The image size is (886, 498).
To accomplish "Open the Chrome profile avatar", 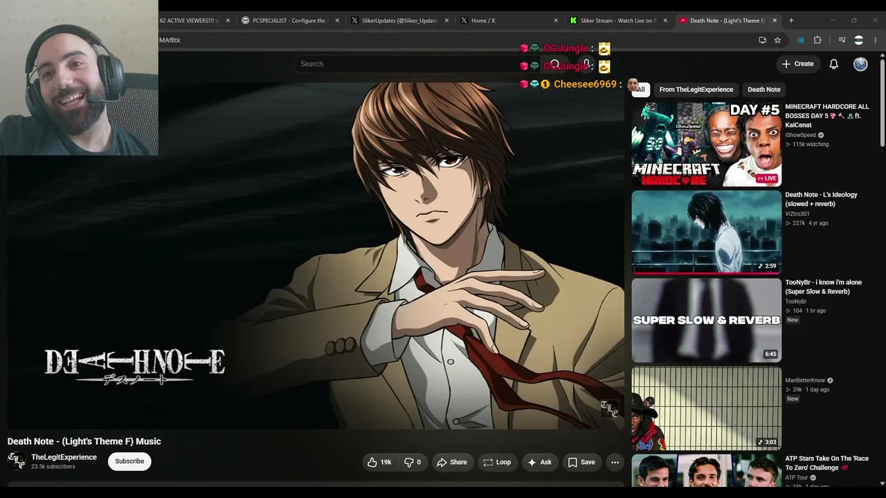I will click(859, 40).
